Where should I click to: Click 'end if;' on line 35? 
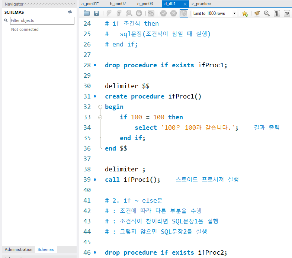132,138
